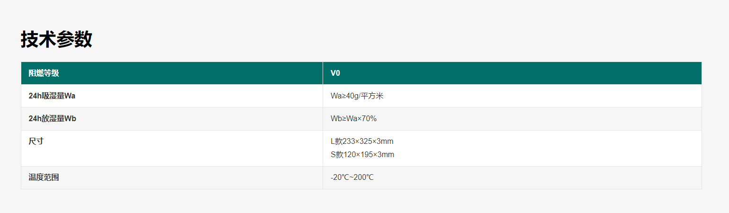Viewport: 729px width, 213px height.
Task: Click the Wa≥40g/平方米 value
Action: 357,96
